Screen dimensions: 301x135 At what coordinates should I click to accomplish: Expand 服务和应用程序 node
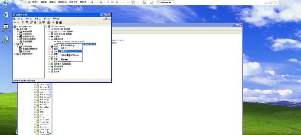15,54
